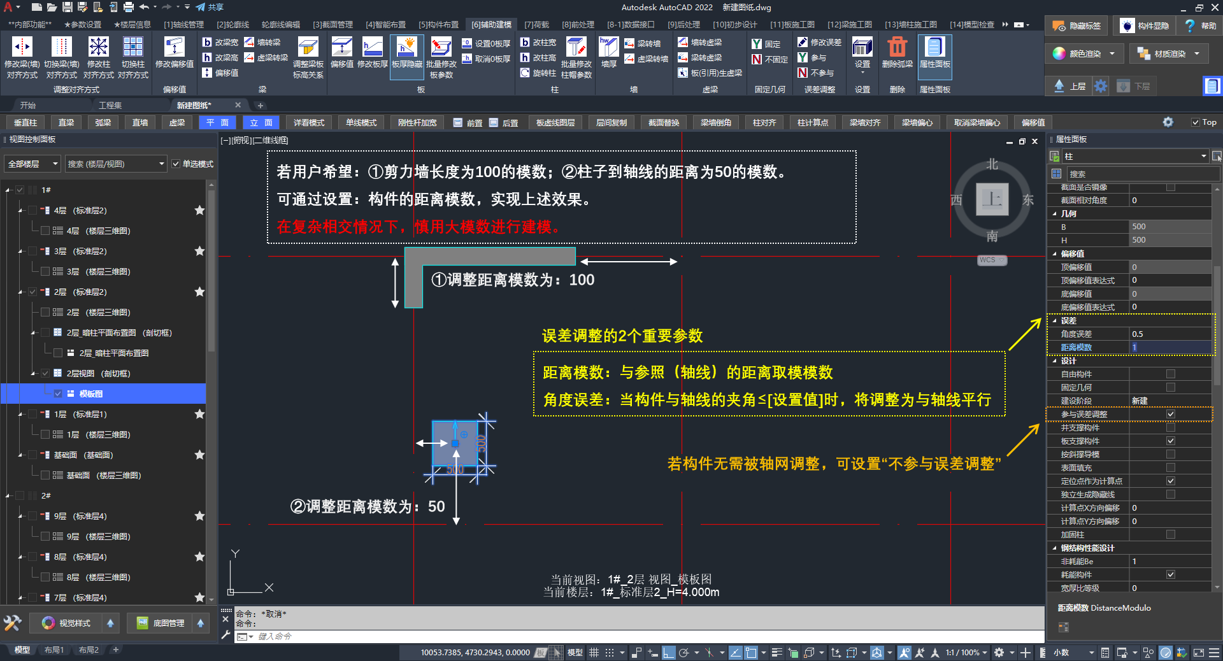Screen dimensions: 1223x661
Task: Enable the 自由构件 checkbox
Action: point(1170,374)
